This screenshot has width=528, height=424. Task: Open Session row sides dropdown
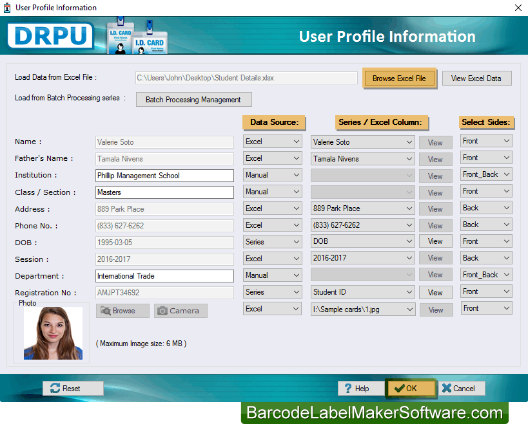[486, 258]
